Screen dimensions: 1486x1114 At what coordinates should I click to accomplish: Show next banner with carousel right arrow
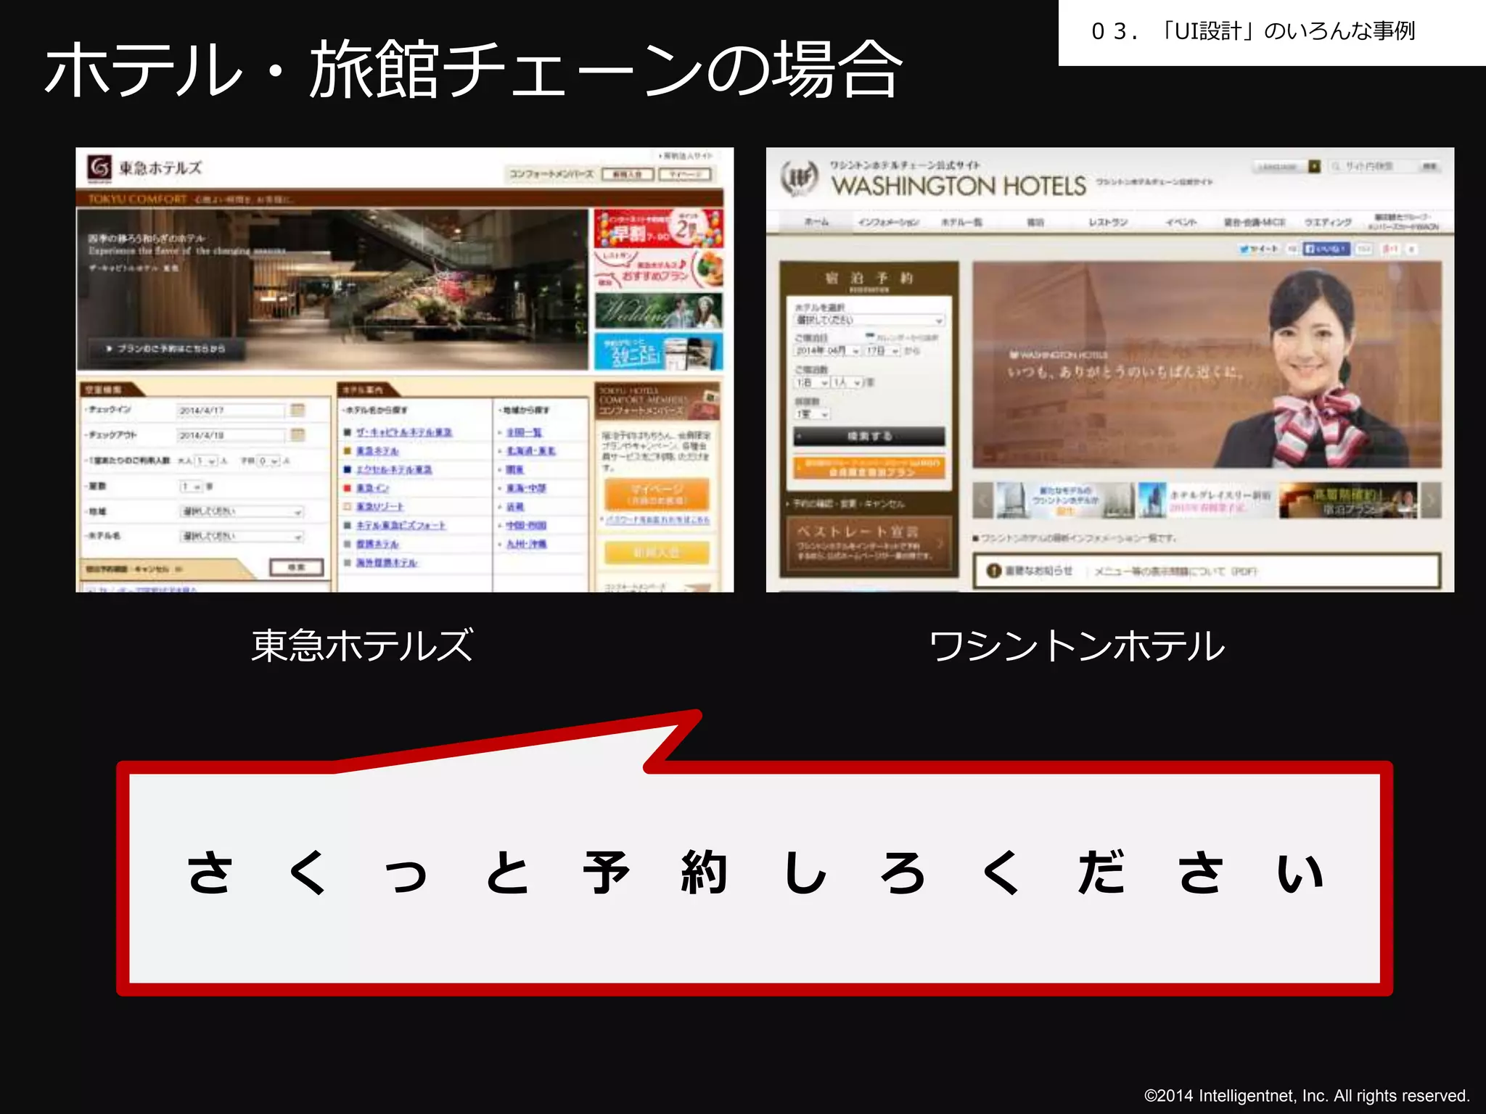click(x=1431, y=500)
